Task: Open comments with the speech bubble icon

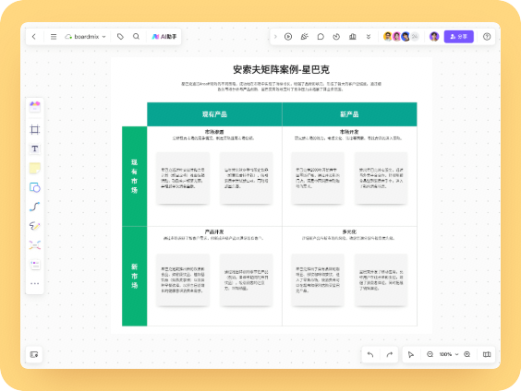Action: 321,37
